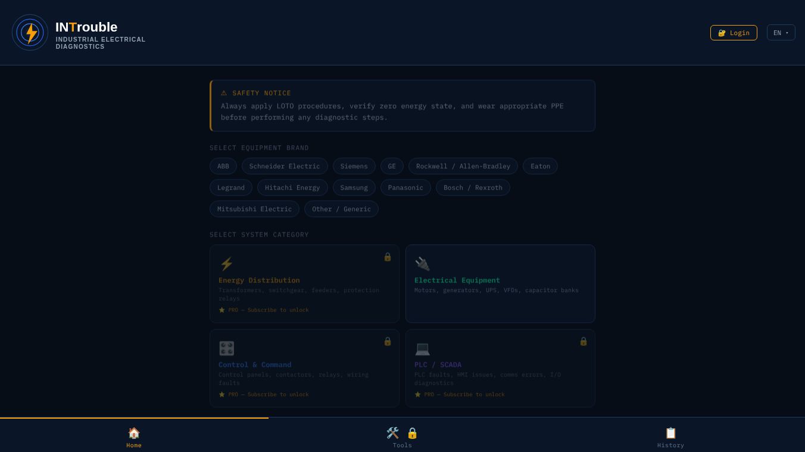Click the 'SAFETY NOTICE' heading text
The height and width of the screenshot is (452, 805).
[x=262, y=93]
